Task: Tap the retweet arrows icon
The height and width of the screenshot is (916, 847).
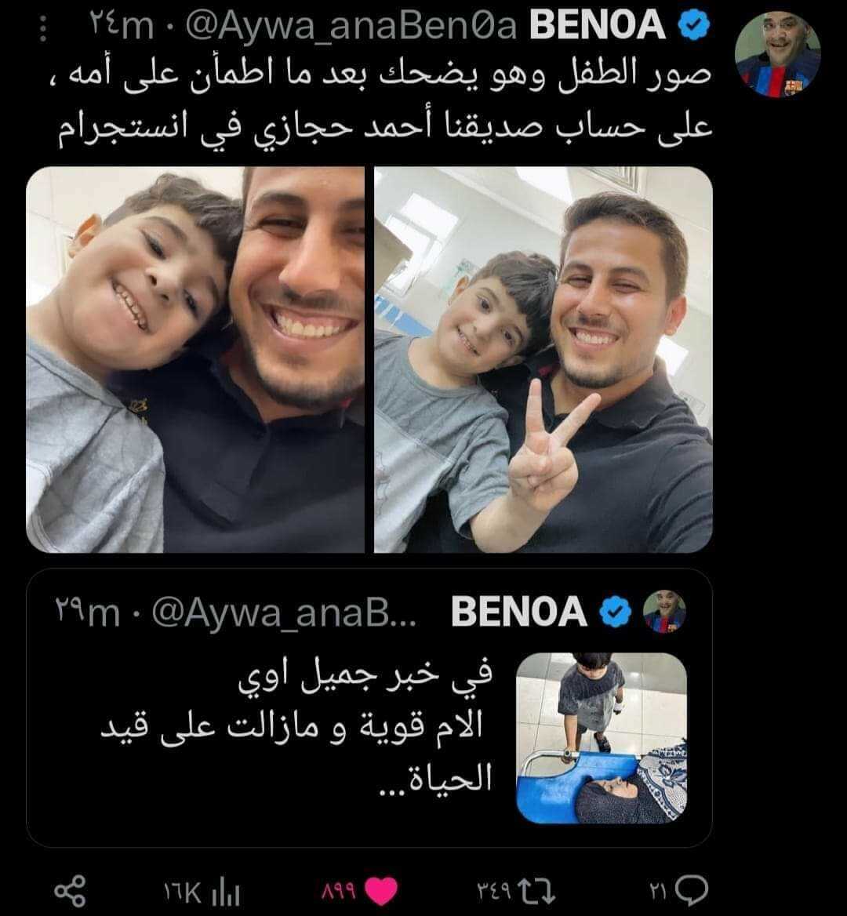Action: pos(540,891)
